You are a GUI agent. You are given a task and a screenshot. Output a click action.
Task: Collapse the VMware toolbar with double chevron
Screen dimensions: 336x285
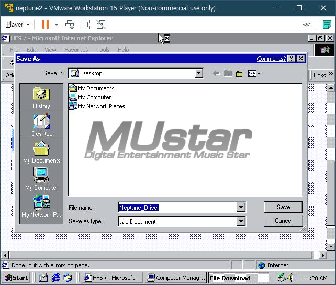(x=306, y=25)
